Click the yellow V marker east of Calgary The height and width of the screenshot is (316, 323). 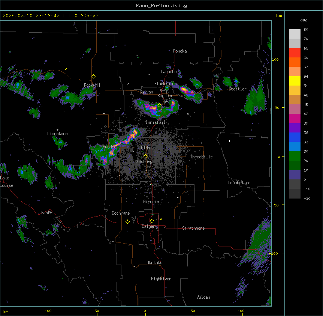161,219
